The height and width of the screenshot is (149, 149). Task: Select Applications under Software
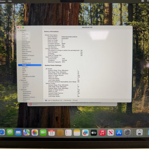point(27,93)
